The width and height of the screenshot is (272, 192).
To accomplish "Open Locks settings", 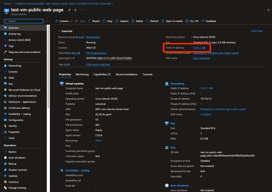I will [x=11, y=138].
